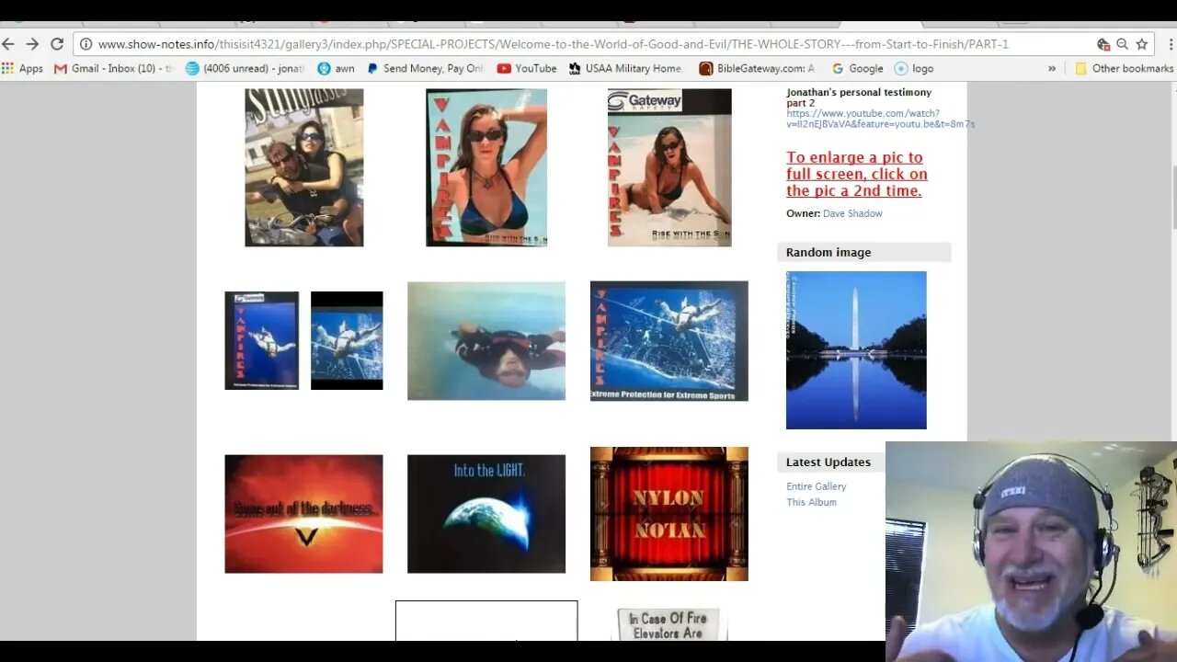The height and width of the screenshot is (662, 1177).
Task: Open the Apps grid shortcut
Action: (x=23, y=68)
